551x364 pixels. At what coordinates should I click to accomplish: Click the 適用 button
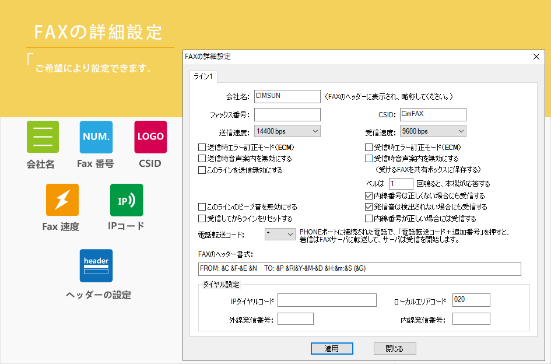pos(332,348)
